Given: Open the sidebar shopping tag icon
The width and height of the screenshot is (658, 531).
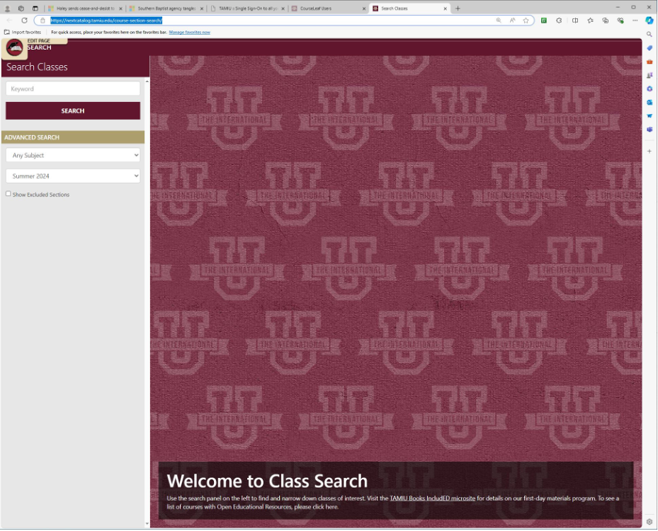Looking at the screenshot, I should click(650, 48).
